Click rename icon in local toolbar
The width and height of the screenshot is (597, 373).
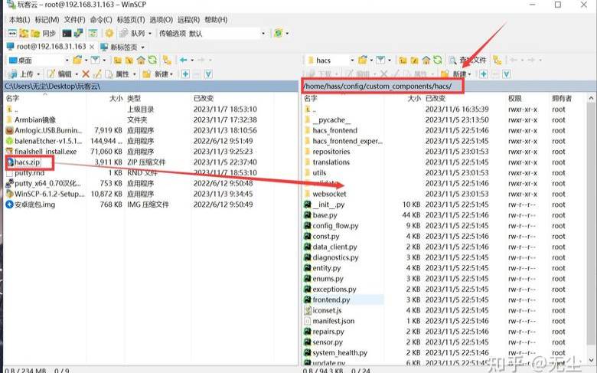pos(97,74)
